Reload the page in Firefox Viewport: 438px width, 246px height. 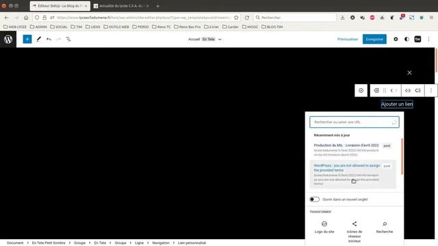point(247,18)
